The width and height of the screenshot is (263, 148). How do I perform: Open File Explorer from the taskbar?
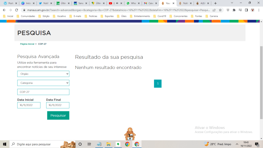coord(108,144)
